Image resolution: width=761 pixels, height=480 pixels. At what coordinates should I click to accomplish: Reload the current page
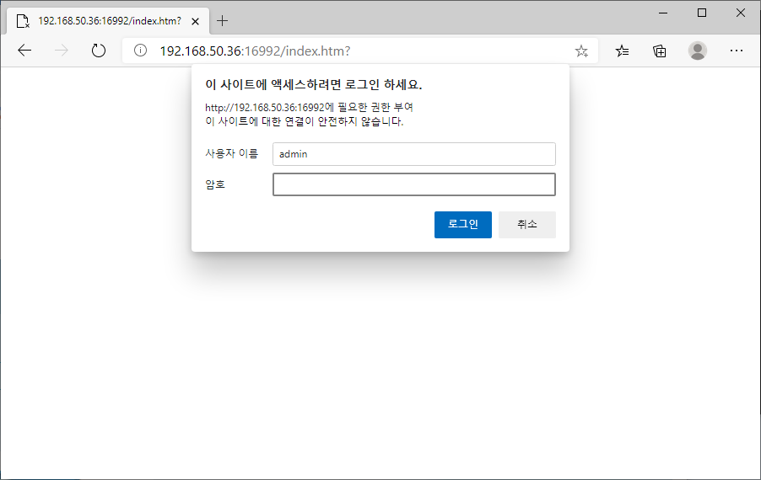point(99,51)
